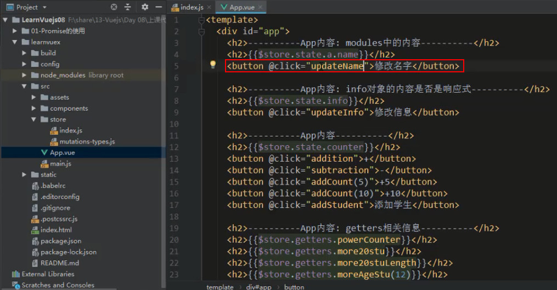This screenshot has width=557, height=290.
Task: Select Scratches and Consoles node
Action: tap(58, 285)
